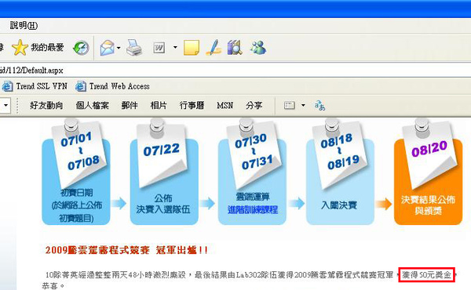
Task: Click the Trend Web Access page icon
Action: (x=81, y=86)
